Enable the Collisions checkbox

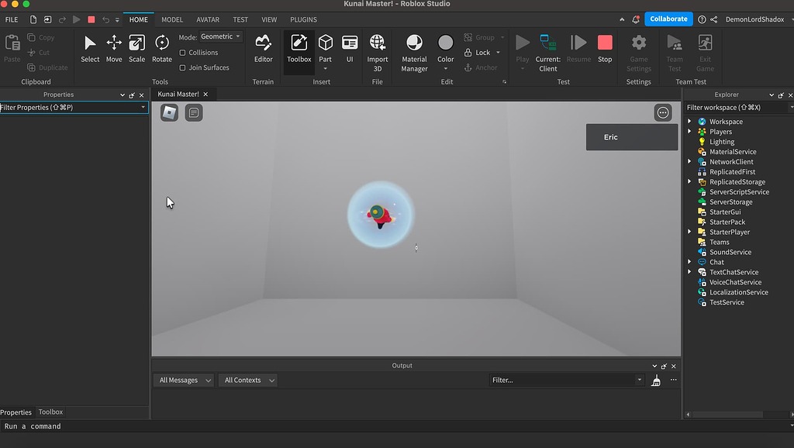(x=182, y=52)
